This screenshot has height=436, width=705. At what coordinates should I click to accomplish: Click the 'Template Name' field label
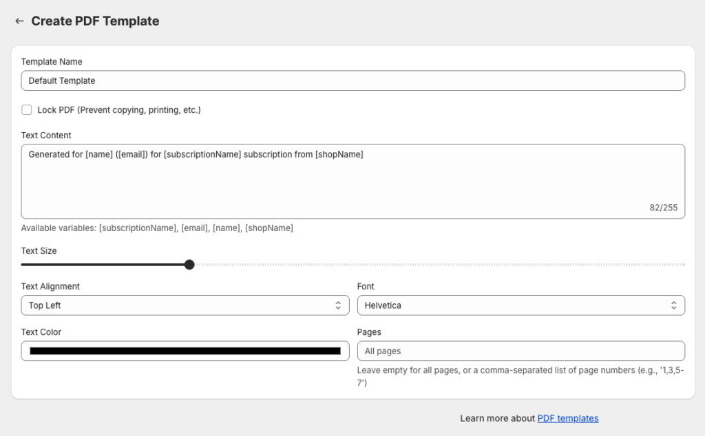52,62
